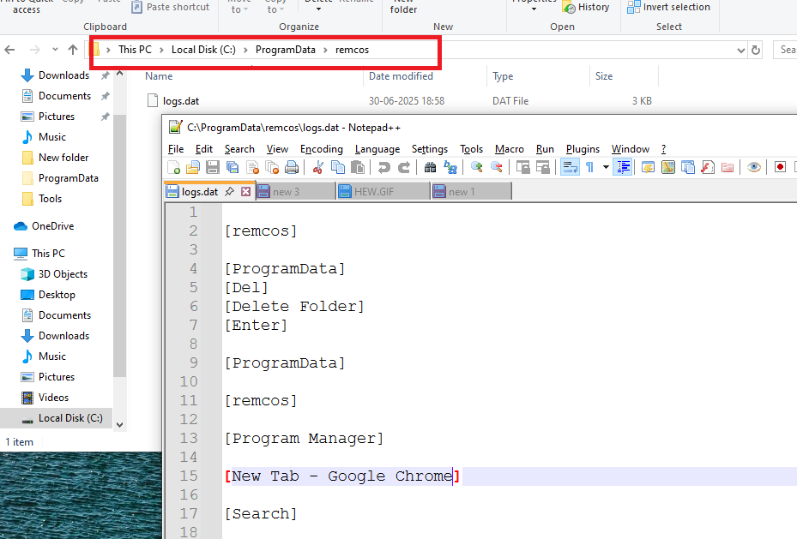Click the Print icon in Notepad++
The image size is (797, 539).
(292, 167)
